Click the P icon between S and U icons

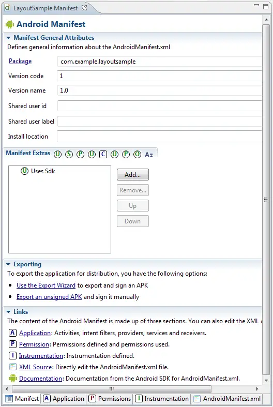[81, 155]
